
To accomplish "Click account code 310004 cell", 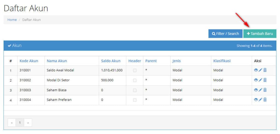I will point(31,100).
